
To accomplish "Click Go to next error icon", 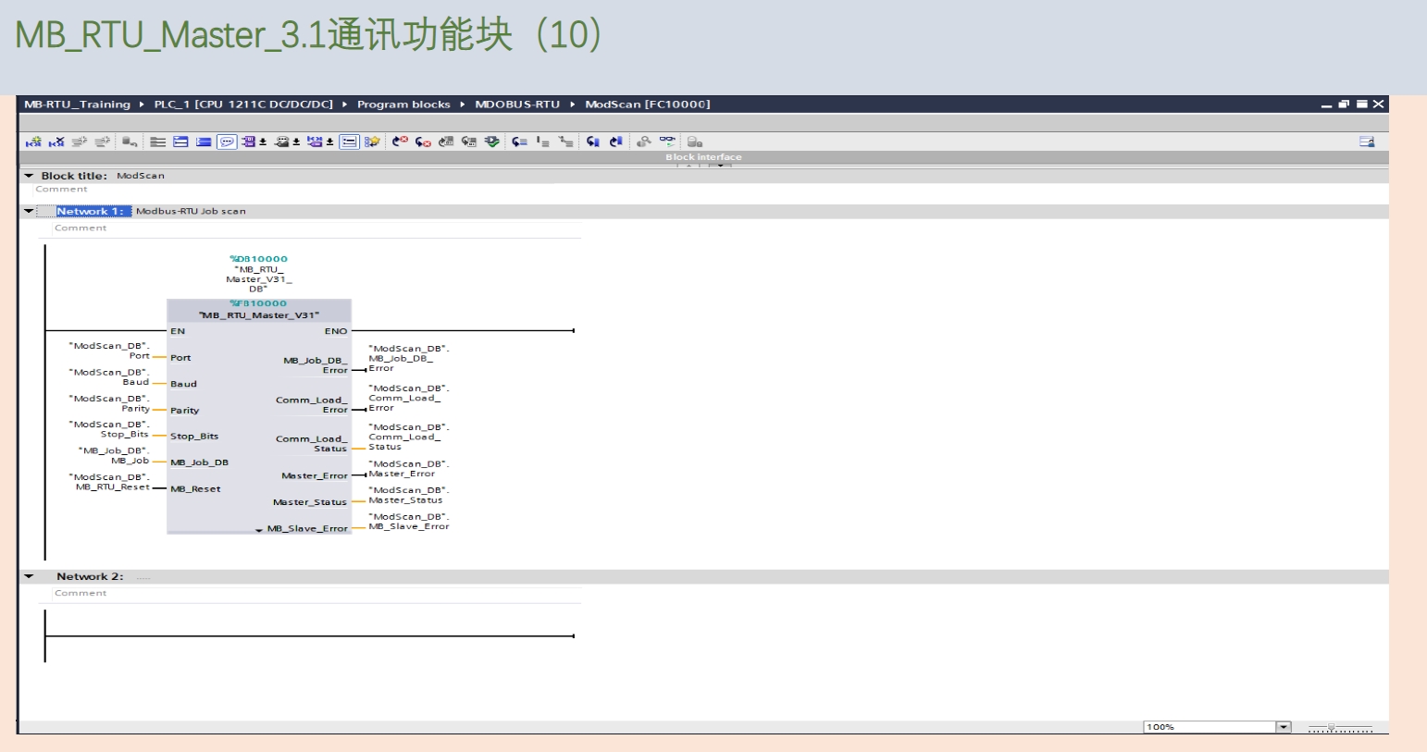I will click(x=400, y=142).
